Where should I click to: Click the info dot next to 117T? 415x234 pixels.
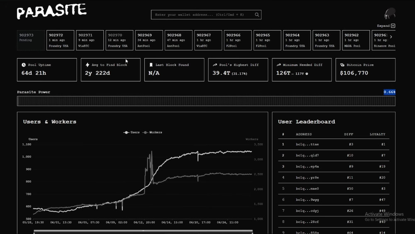pos(307,74)
